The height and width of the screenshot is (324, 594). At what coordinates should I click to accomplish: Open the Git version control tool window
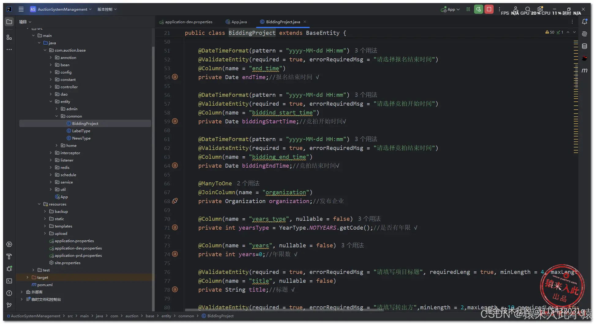(x=9, y=305)
